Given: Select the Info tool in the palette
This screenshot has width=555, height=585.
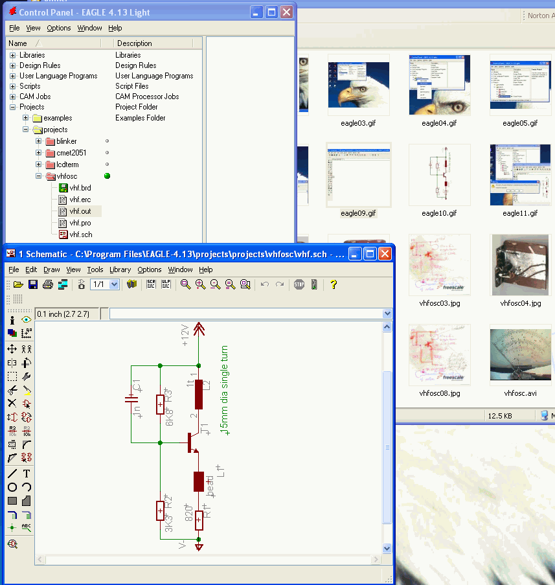Looking at the screenshot, I should [x=12, y=320].
